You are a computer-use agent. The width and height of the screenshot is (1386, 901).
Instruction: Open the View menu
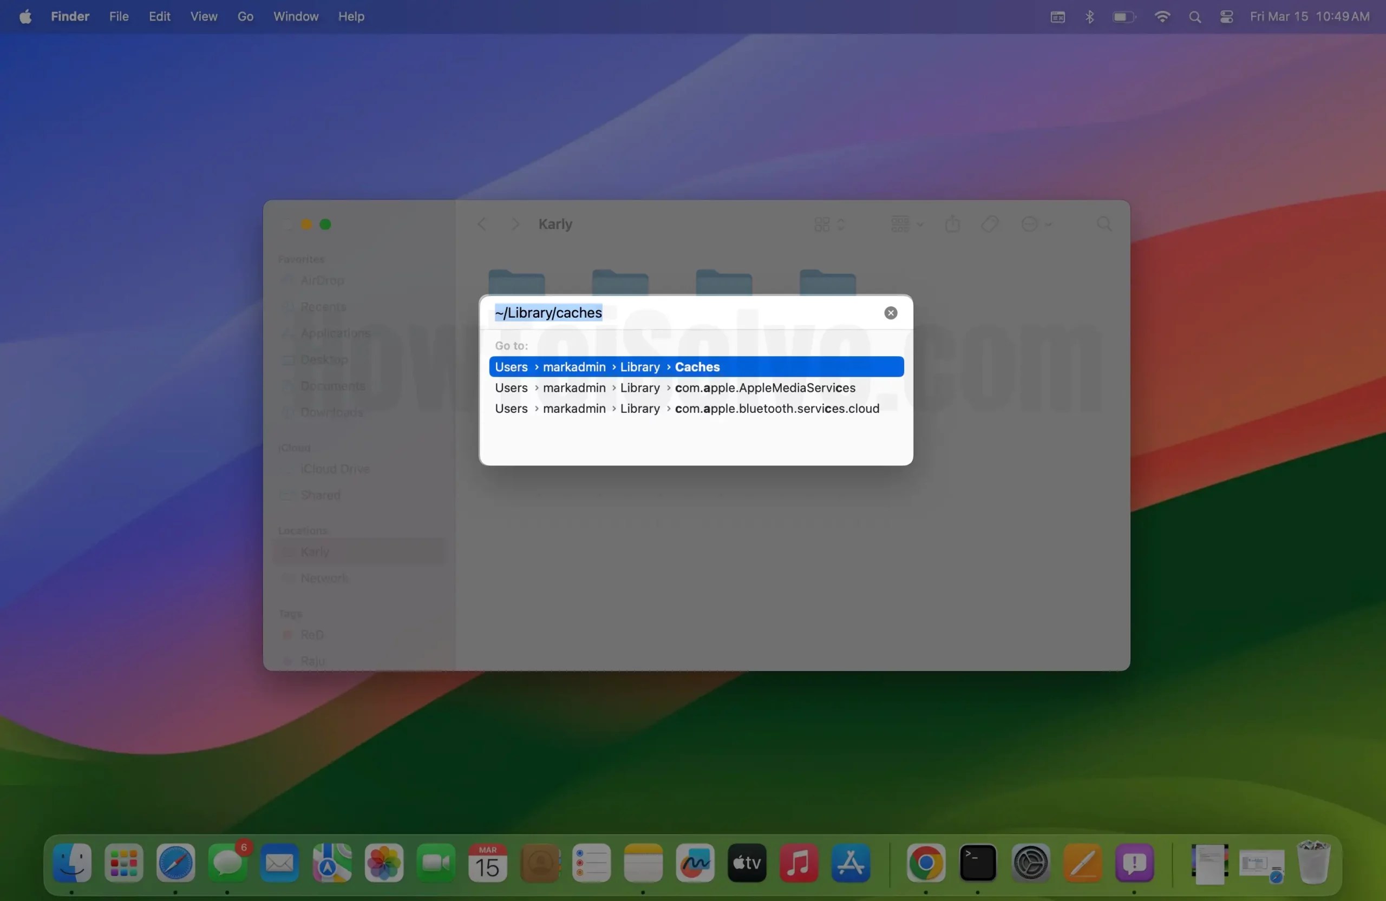(203, 16)
